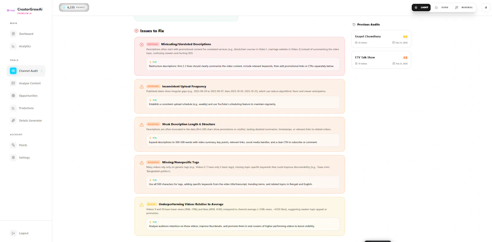Click the sun icon in theme switcher
The height and width of the screenshot is (242, 492).
point(416,7)
